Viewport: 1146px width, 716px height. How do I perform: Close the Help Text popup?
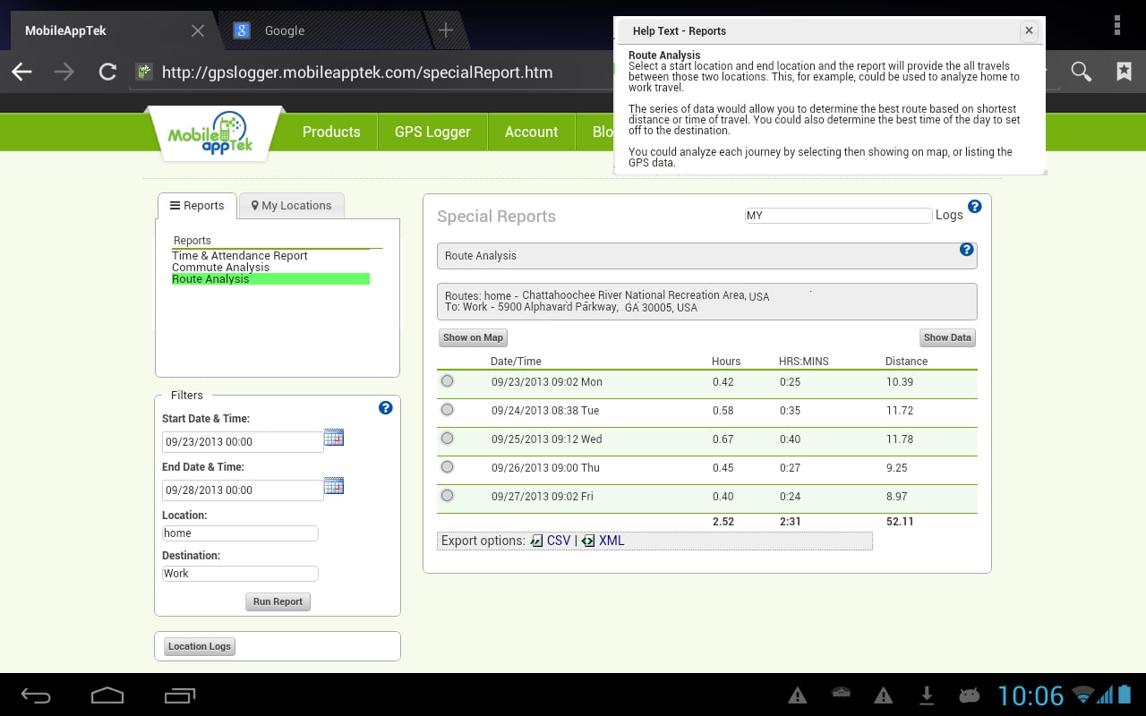(x=1030, y=30)
